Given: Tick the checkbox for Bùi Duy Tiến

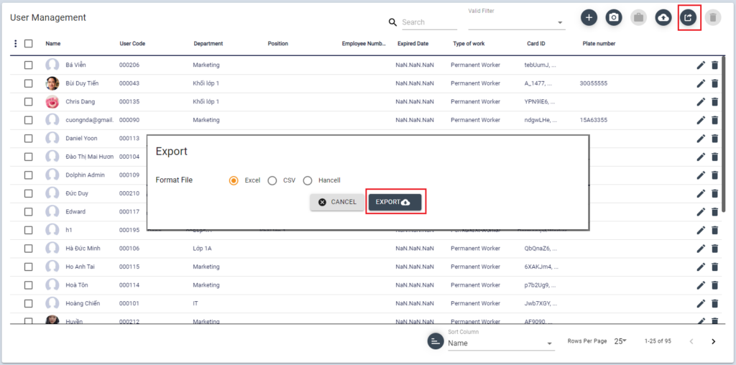Looking at the screenshot, I should (x=29, y=83).
